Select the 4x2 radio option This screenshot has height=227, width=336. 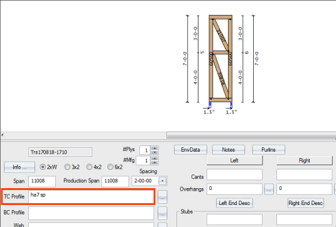[89, 167]
